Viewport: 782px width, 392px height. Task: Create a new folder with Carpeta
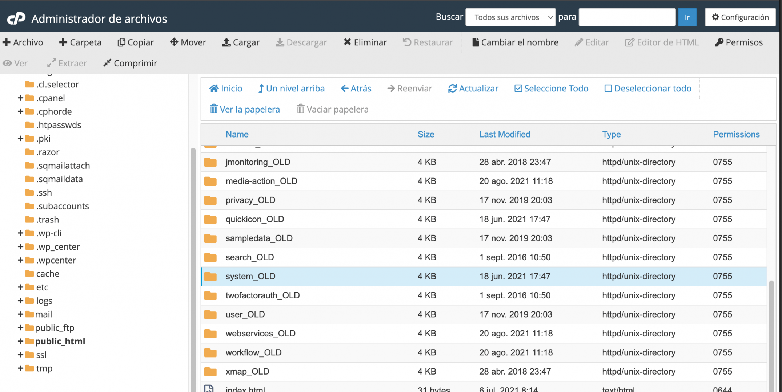pos(80,42)
